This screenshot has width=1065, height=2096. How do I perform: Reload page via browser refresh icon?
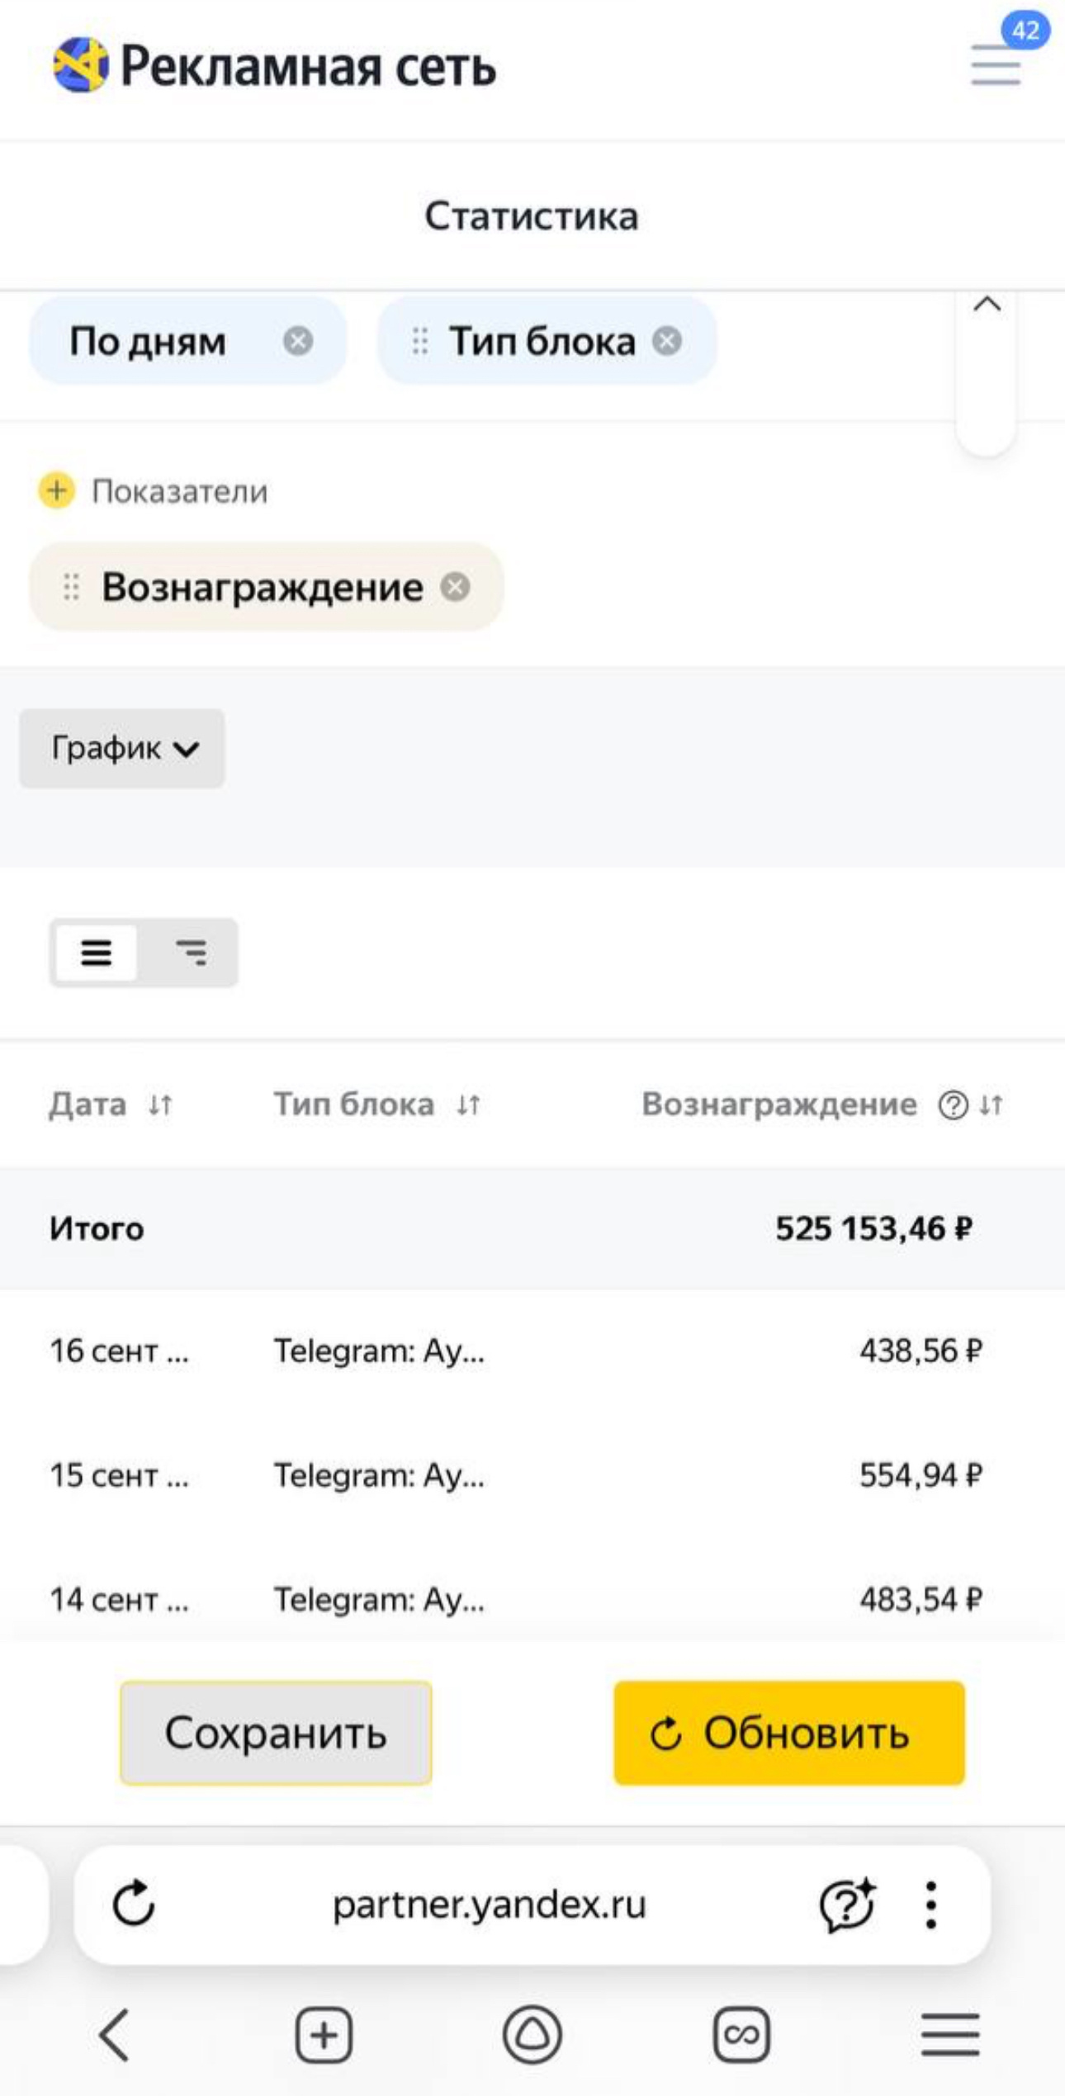pos(134,1904)
